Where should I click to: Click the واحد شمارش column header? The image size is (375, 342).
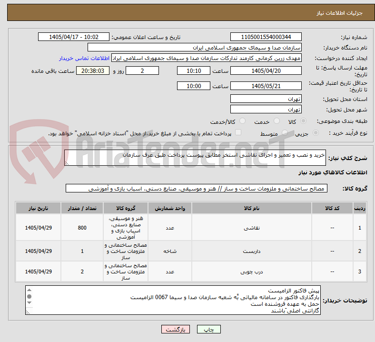coord(170,208)
